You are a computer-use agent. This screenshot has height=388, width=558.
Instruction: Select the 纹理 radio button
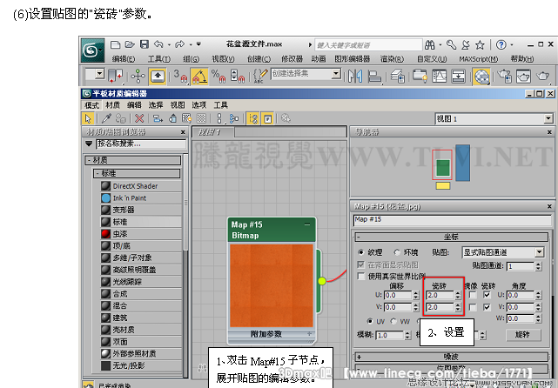[361, 252]
